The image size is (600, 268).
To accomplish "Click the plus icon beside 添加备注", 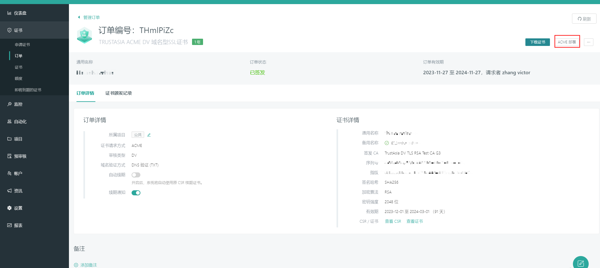I will pos(76,265).
